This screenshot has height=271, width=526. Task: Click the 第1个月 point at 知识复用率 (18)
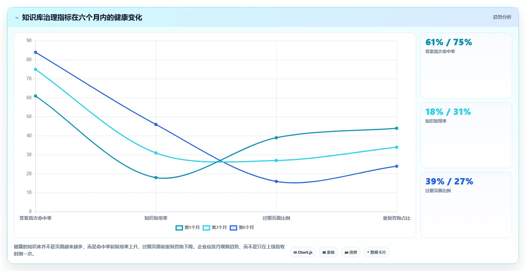156,178
